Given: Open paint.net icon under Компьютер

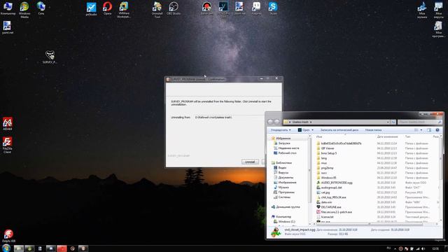Looking at the screenshot, I should click(8, 28).
